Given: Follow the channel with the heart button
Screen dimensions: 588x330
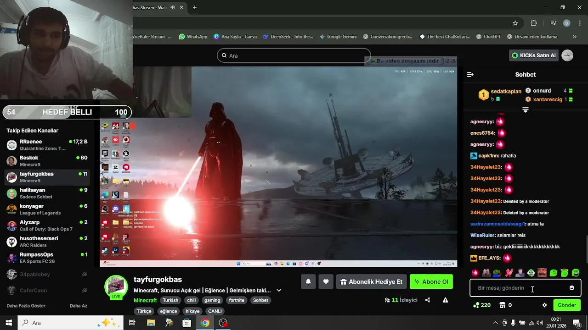Looking at the screenshot, I should 326,281.
